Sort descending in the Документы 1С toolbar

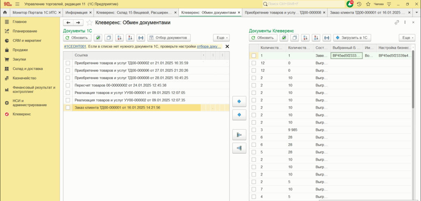pos(130,38)
